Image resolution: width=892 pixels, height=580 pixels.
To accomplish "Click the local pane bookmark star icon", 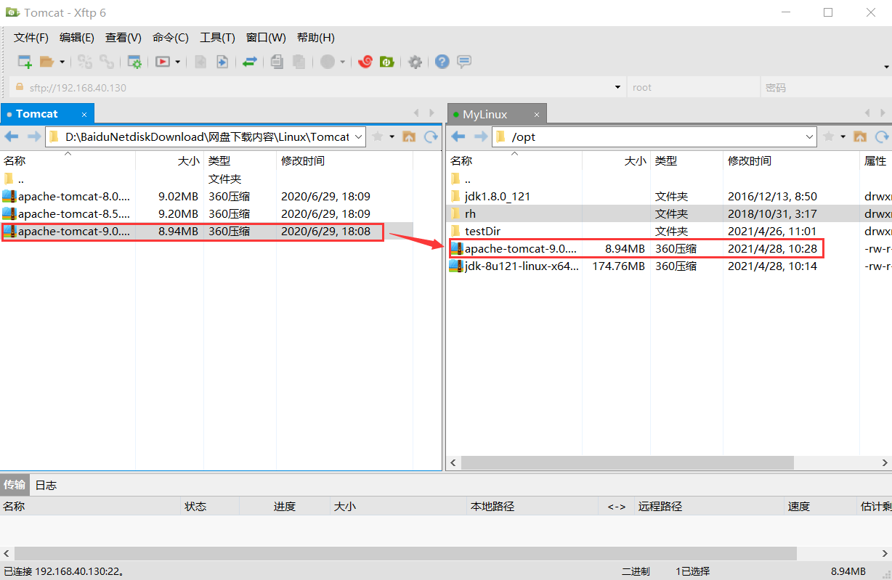I will click(378, 136).
